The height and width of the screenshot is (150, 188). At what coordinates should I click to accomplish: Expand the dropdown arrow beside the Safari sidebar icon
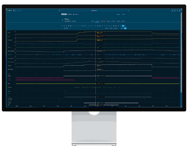[16, 11]
